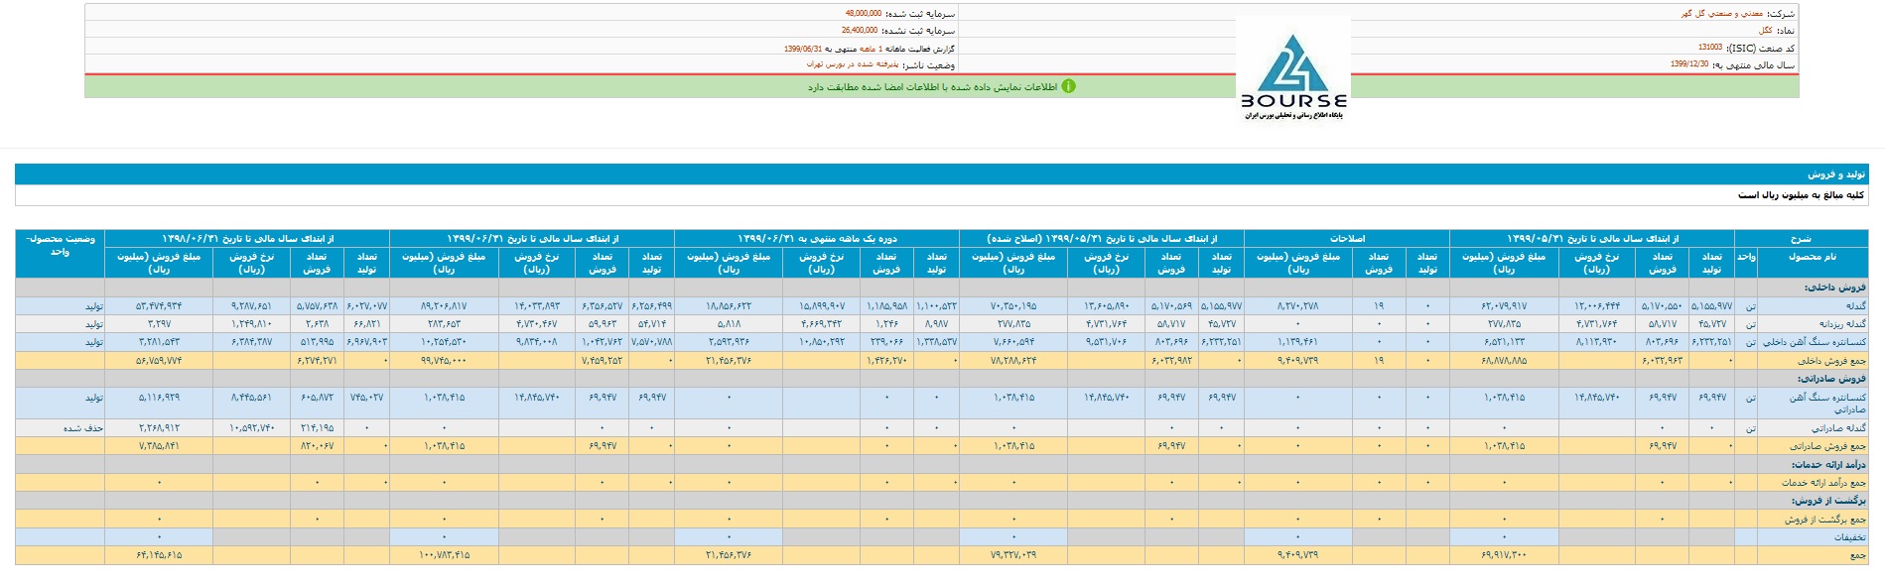Click the note کلیه مبالغ به میلیون ریال است
Image resolution: width=1885 pixels, height=582 pixels.
point(1803,195)
